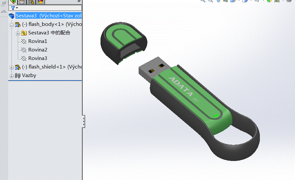Image resolution: width=295 pixels, height=180 pixels.
Task: Click the upper icon on the left edge toolbar
Action: click(x=4, y=4)
